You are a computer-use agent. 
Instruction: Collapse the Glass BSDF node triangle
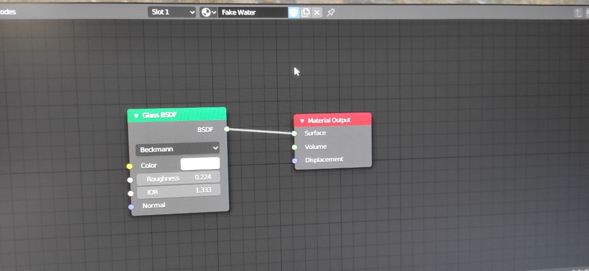pyautogui.click(x=136, y=116)
